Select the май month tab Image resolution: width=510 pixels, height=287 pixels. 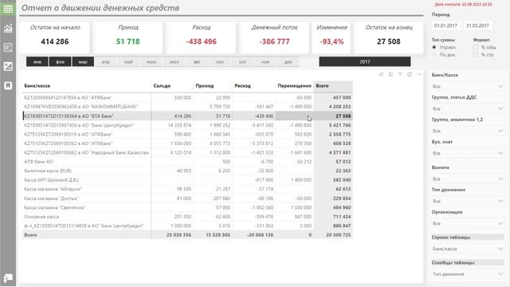pos(128,61)
